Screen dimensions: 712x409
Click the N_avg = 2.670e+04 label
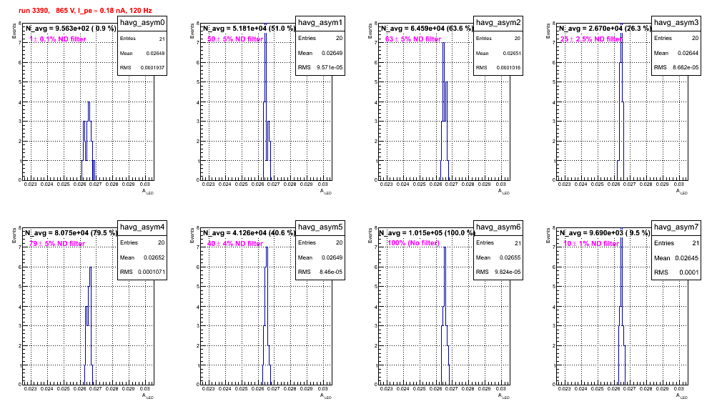(x=605, y=28)
